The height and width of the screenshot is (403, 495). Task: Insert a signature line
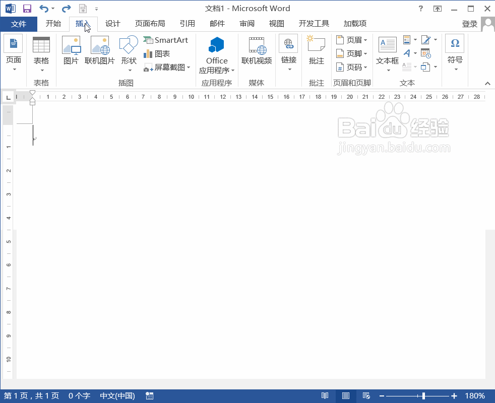click(425, 40)
